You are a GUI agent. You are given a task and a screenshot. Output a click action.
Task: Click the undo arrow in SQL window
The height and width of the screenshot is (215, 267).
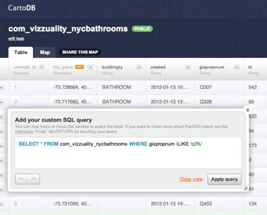(x=21, y=179)
